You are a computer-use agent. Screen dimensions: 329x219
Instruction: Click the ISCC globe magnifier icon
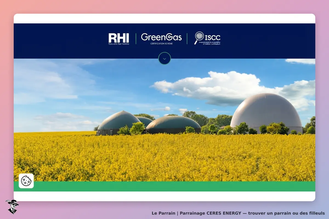pyautogui.click(x=199, y=38)
